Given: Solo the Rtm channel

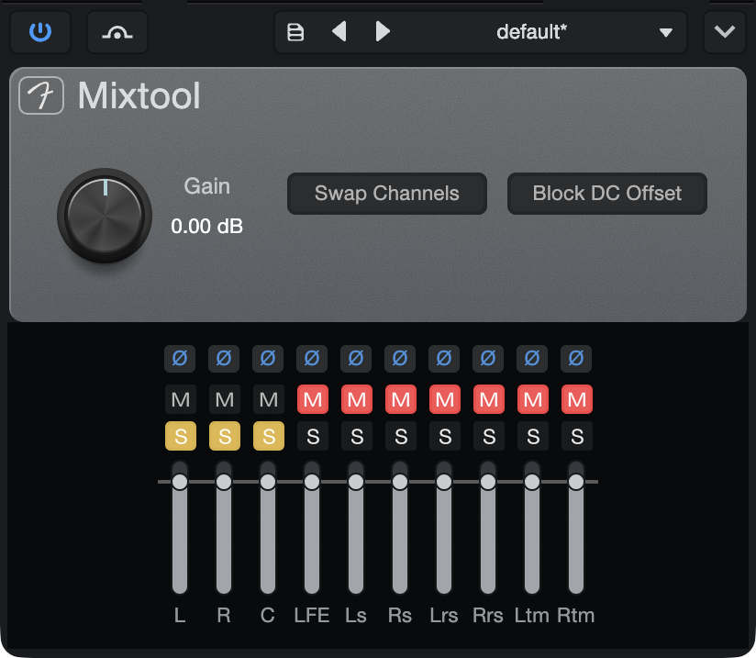Looking at the screenshot, I should [x=577, y=436].
